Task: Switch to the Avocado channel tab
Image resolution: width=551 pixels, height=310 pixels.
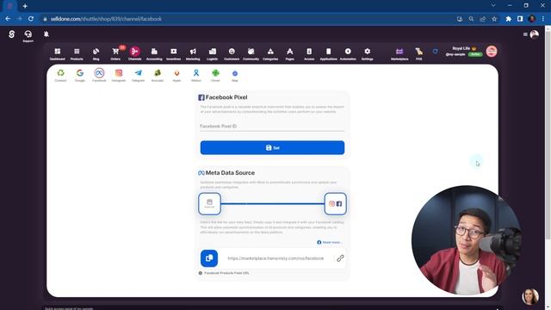Action: tap(158, 75)
